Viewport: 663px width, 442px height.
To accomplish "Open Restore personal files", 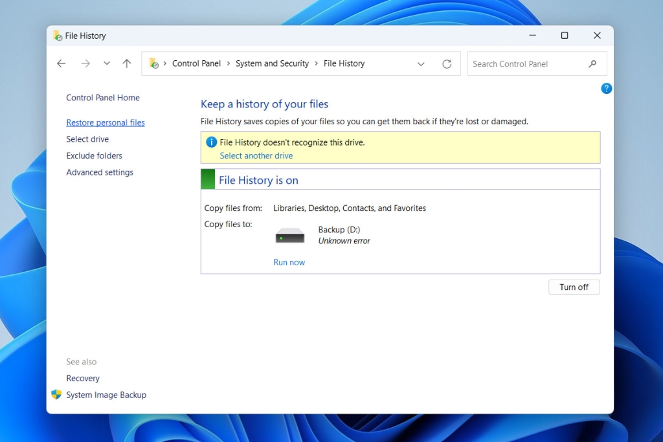I will click(x=106, y=122).
